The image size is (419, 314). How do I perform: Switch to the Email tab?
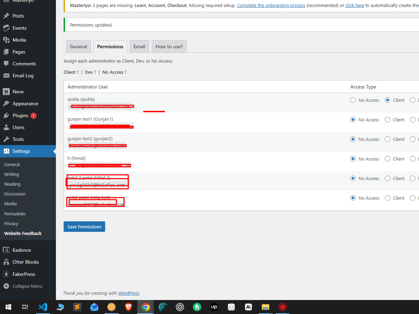(139, 46)
